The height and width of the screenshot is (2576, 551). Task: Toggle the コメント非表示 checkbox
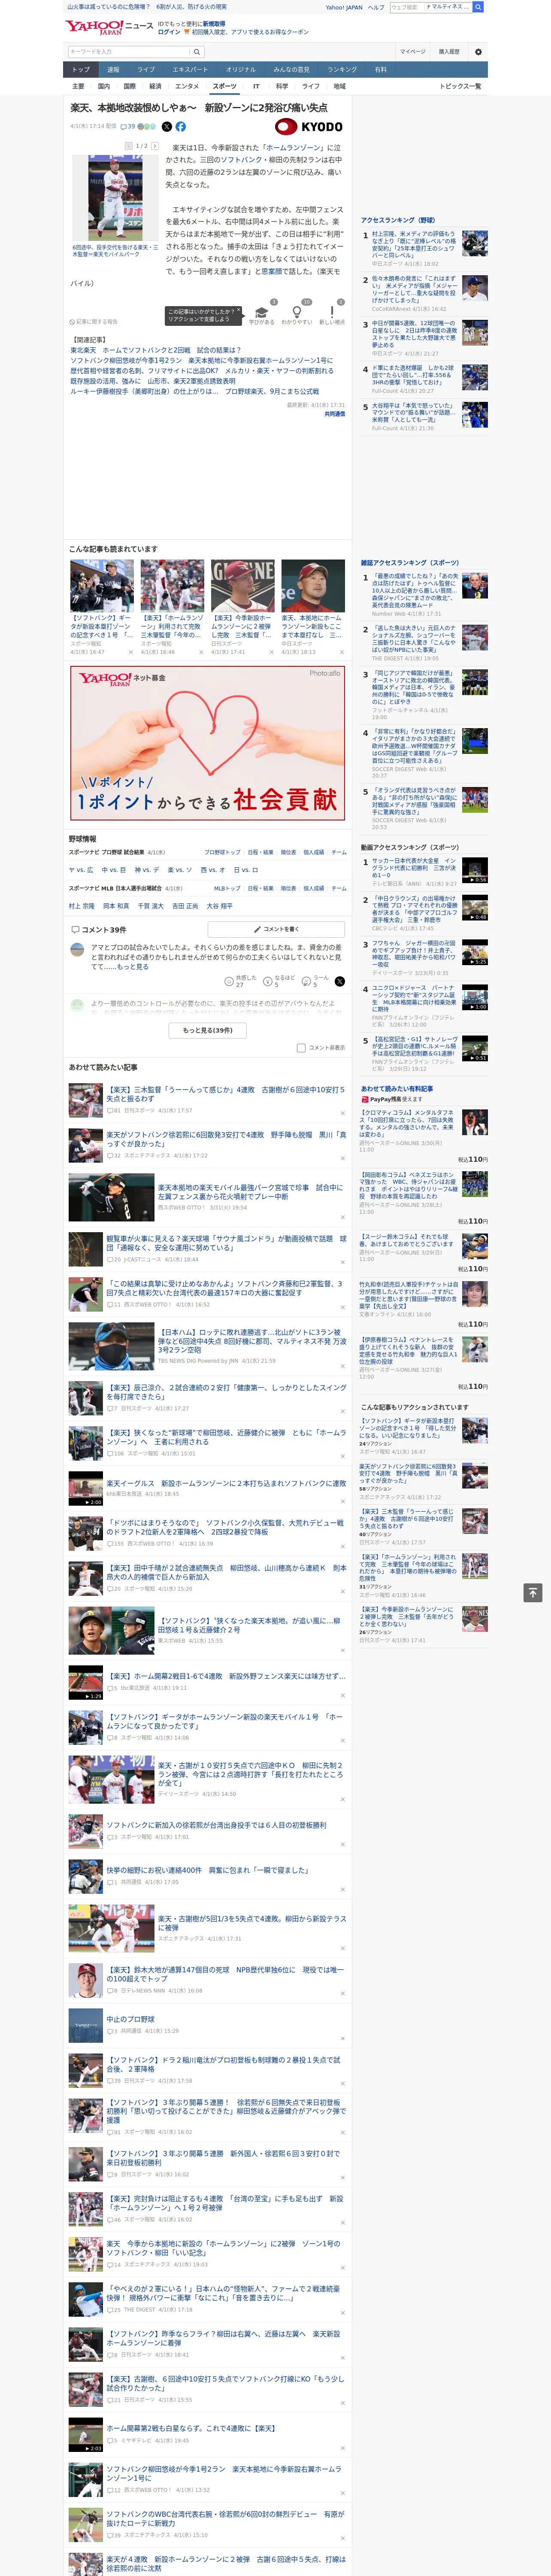pyautogui.click(x=301, y=1048)
